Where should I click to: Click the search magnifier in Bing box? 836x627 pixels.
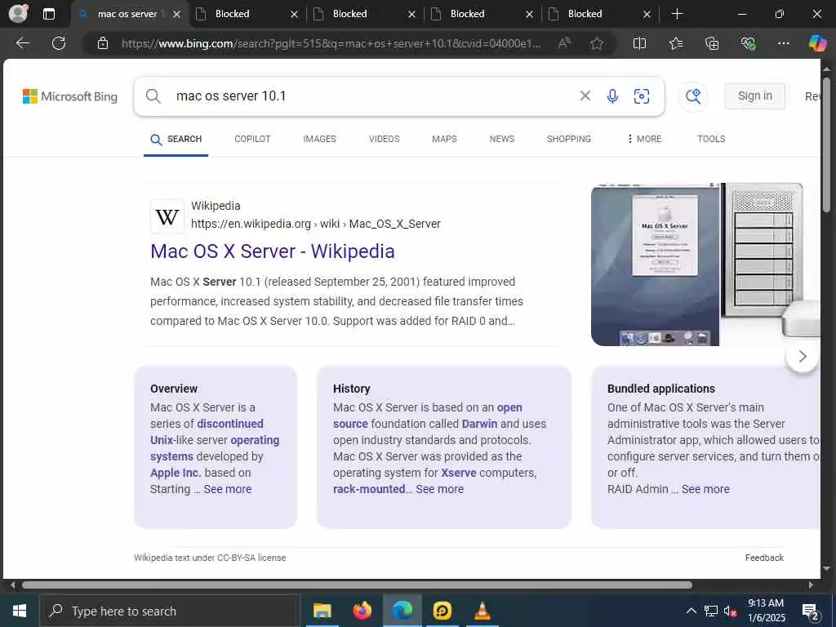[x=153, y=96]
